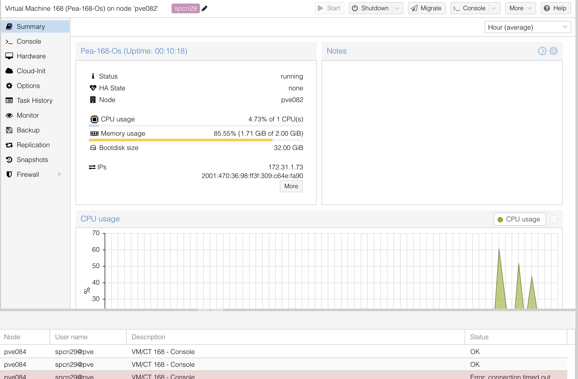Open the Hour (average) timeframe selector
The width and height of the screenshot is (578, 379).
[x=527, y=27]
